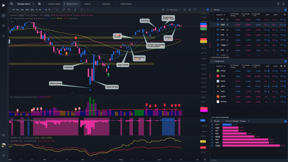The width and height of the screenshot is (288, 162).
Task: Select all via Market header checkbox
Action: point(213,15)
